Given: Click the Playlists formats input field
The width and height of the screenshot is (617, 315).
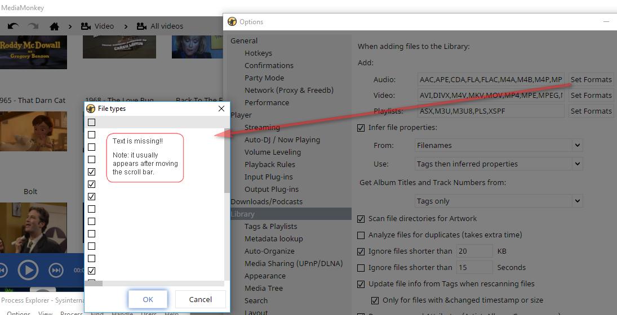Looking at the screenshot, I should (490, 111).
